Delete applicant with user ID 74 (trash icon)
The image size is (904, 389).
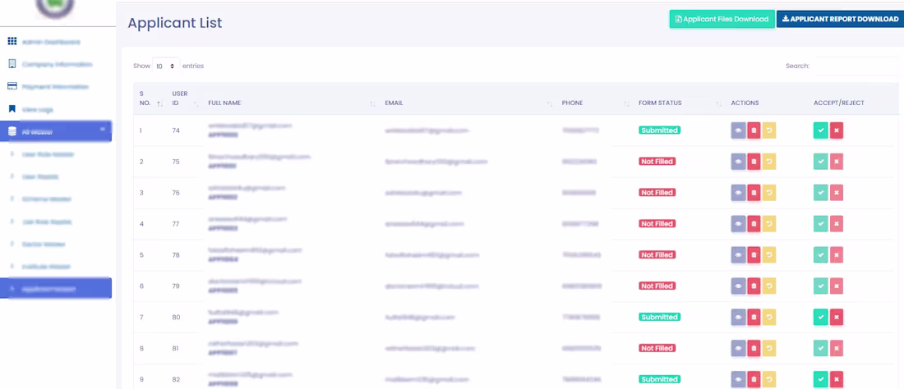pos(754,130)
